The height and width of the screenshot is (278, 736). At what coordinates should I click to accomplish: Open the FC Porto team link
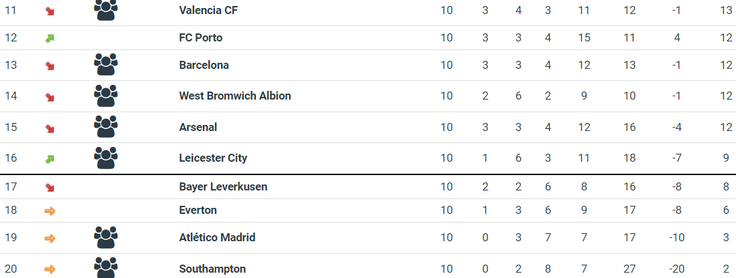coord(201,37)
